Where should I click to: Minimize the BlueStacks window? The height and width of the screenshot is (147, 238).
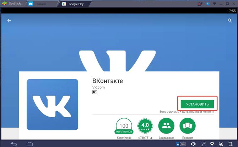click(221, 5)
